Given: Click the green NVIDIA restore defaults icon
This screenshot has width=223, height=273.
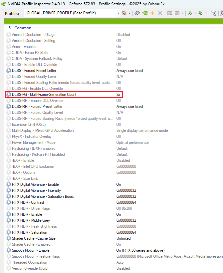Looking at the screenshot, I should [x=145, y=13].
